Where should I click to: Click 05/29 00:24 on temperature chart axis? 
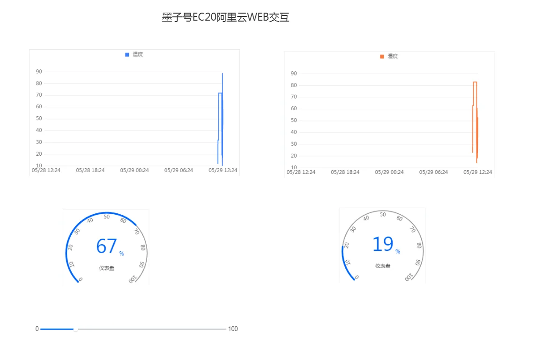tap(134, 170)
